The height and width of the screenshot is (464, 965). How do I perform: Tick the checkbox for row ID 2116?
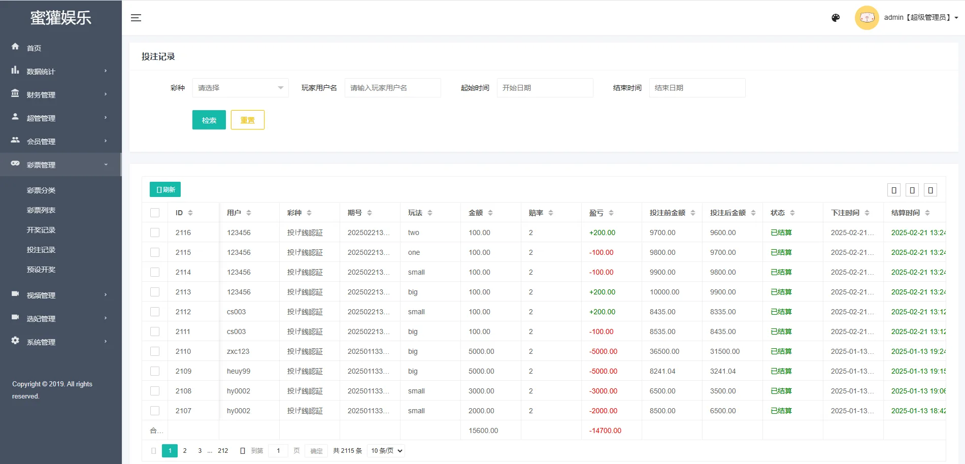click(x=155, y=233)
